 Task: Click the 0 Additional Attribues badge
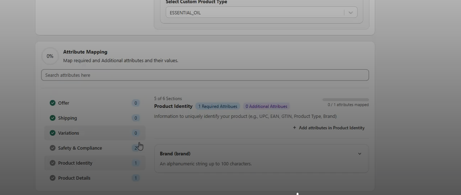[266, 106]
